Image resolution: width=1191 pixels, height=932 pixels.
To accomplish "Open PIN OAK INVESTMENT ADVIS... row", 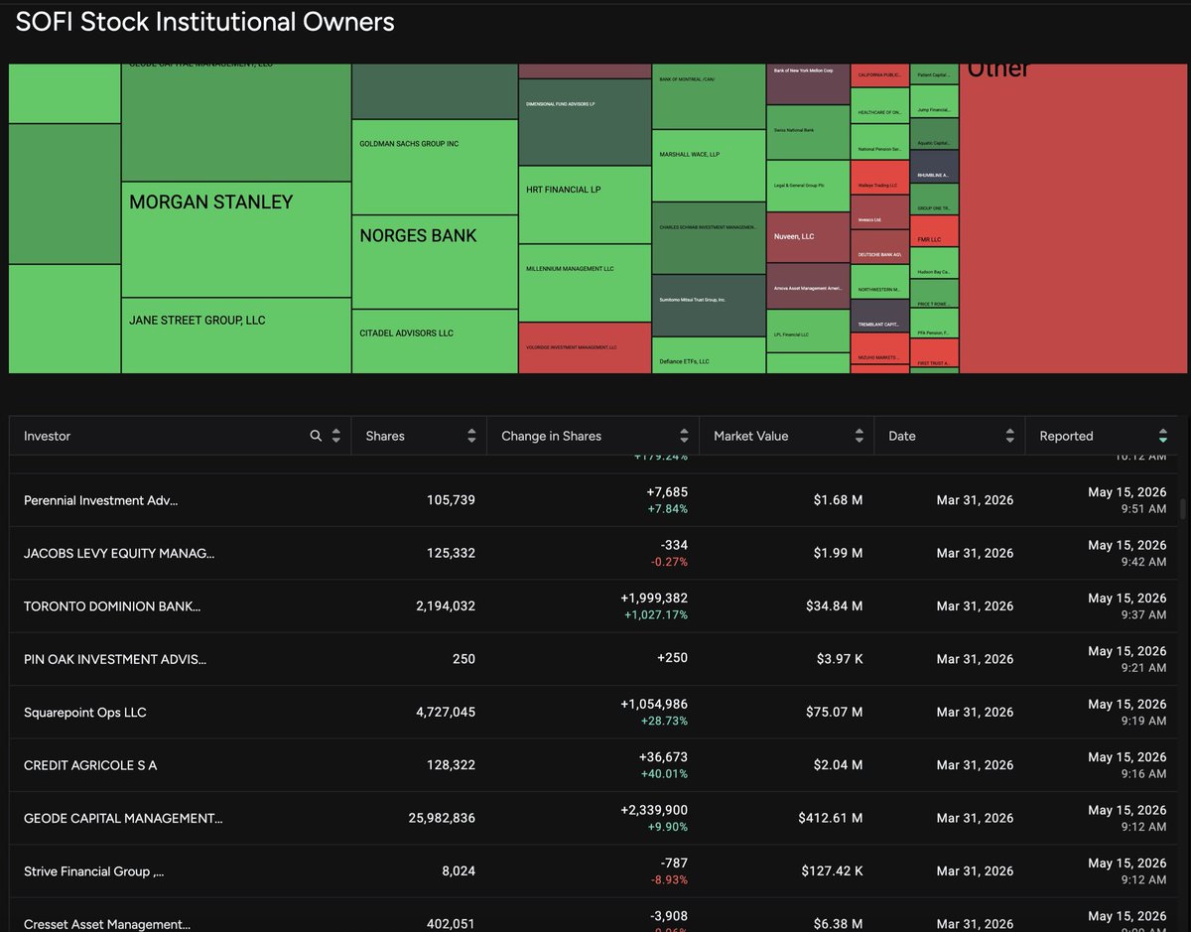I will tap(593, 659).
